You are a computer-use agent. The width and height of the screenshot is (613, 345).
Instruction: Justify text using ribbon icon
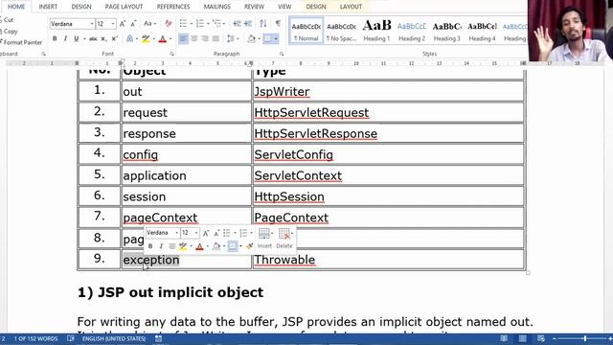216,38
